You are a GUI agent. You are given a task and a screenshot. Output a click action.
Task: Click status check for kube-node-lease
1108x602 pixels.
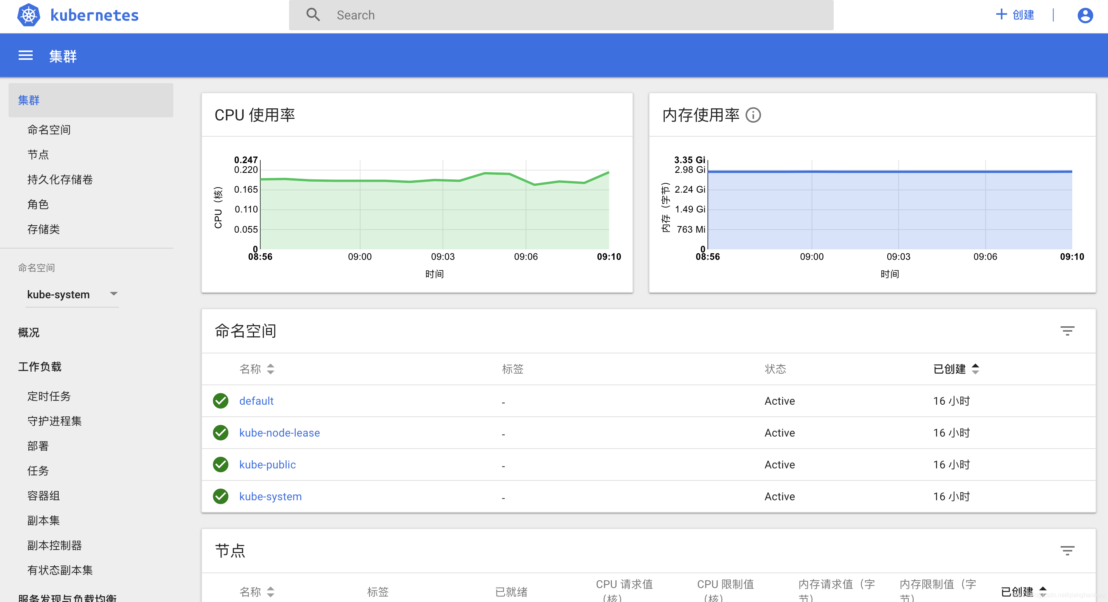[x=221, y=433]
